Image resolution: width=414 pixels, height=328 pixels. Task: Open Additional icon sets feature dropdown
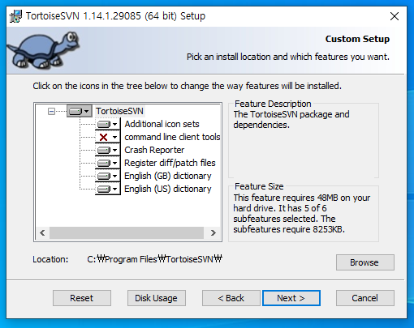[x=108, y=124]
